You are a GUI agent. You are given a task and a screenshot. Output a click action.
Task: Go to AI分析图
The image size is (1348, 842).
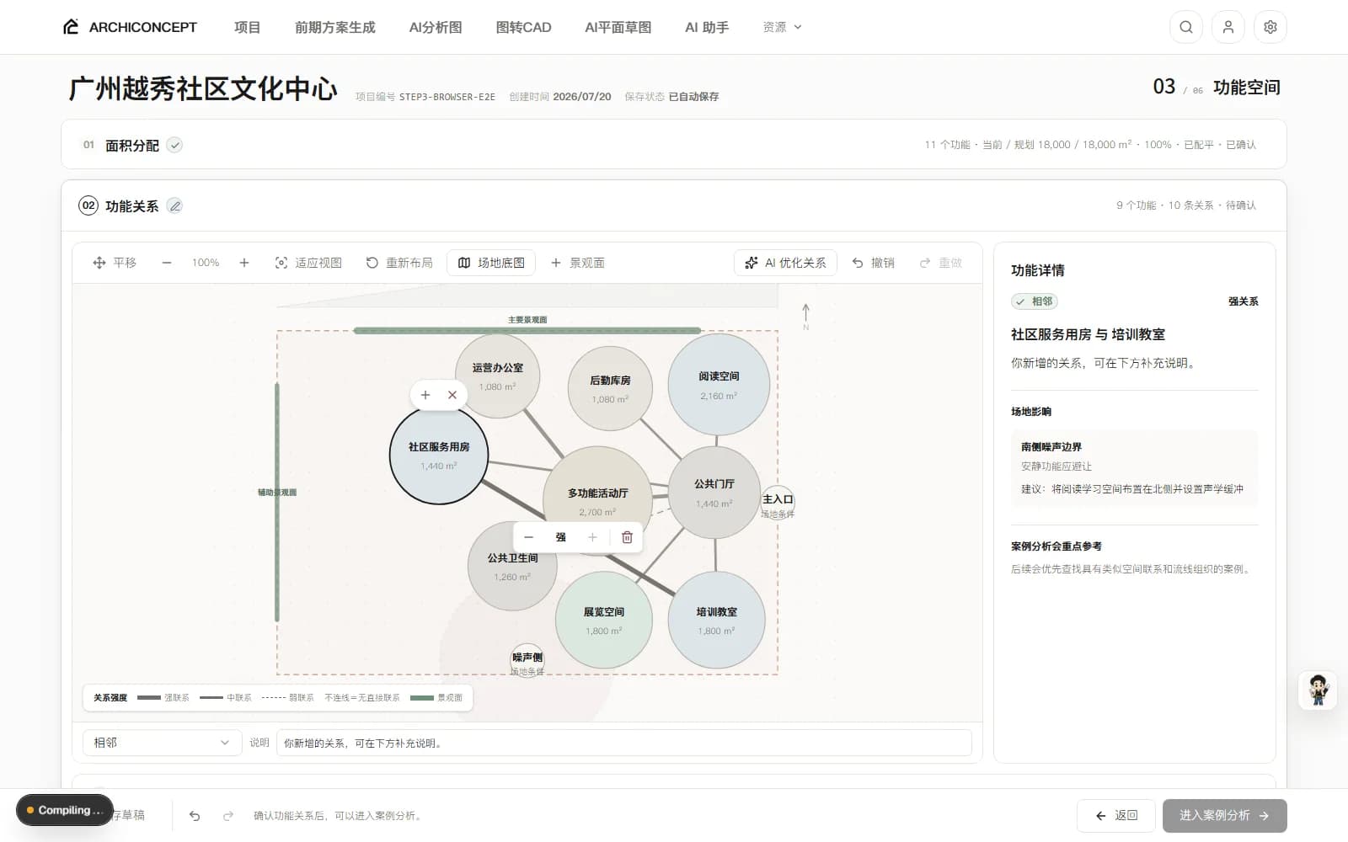point(436,27)
